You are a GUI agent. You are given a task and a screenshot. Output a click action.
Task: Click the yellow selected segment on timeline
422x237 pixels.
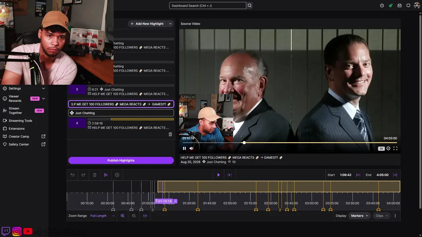[279, 187]
